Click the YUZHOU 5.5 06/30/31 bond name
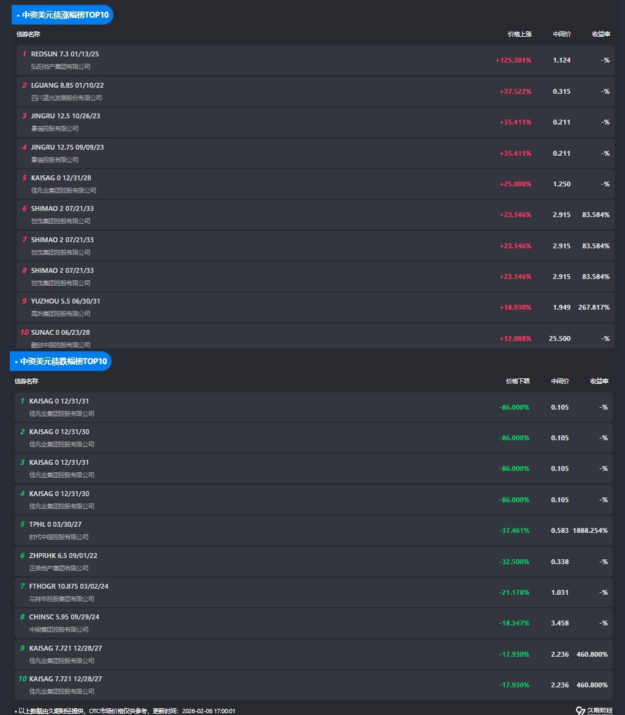This screenshot has height=715, width=625. click(x=66, y=301)
